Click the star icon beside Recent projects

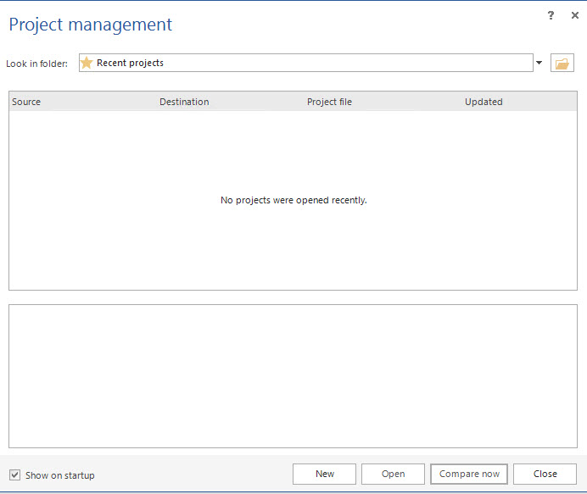coord(87,63)
